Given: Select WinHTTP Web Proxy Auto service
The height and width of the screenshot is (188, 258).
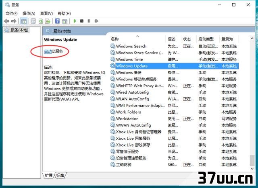Looking at the screenshot, I should tap(140, 86).
